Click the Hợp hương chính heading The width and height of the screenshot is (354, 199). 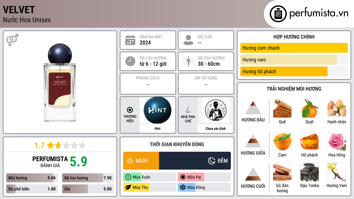pos(294,37)
